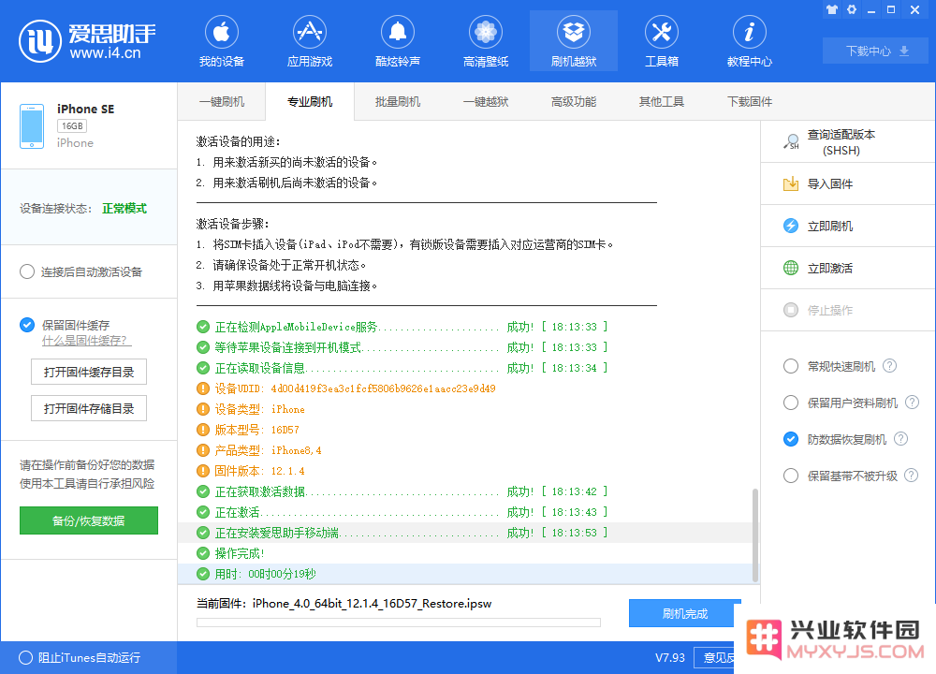Screen dimensions: 936x674
Task: Click green check icon beside 正在激活 row
Action: (203, 512)
